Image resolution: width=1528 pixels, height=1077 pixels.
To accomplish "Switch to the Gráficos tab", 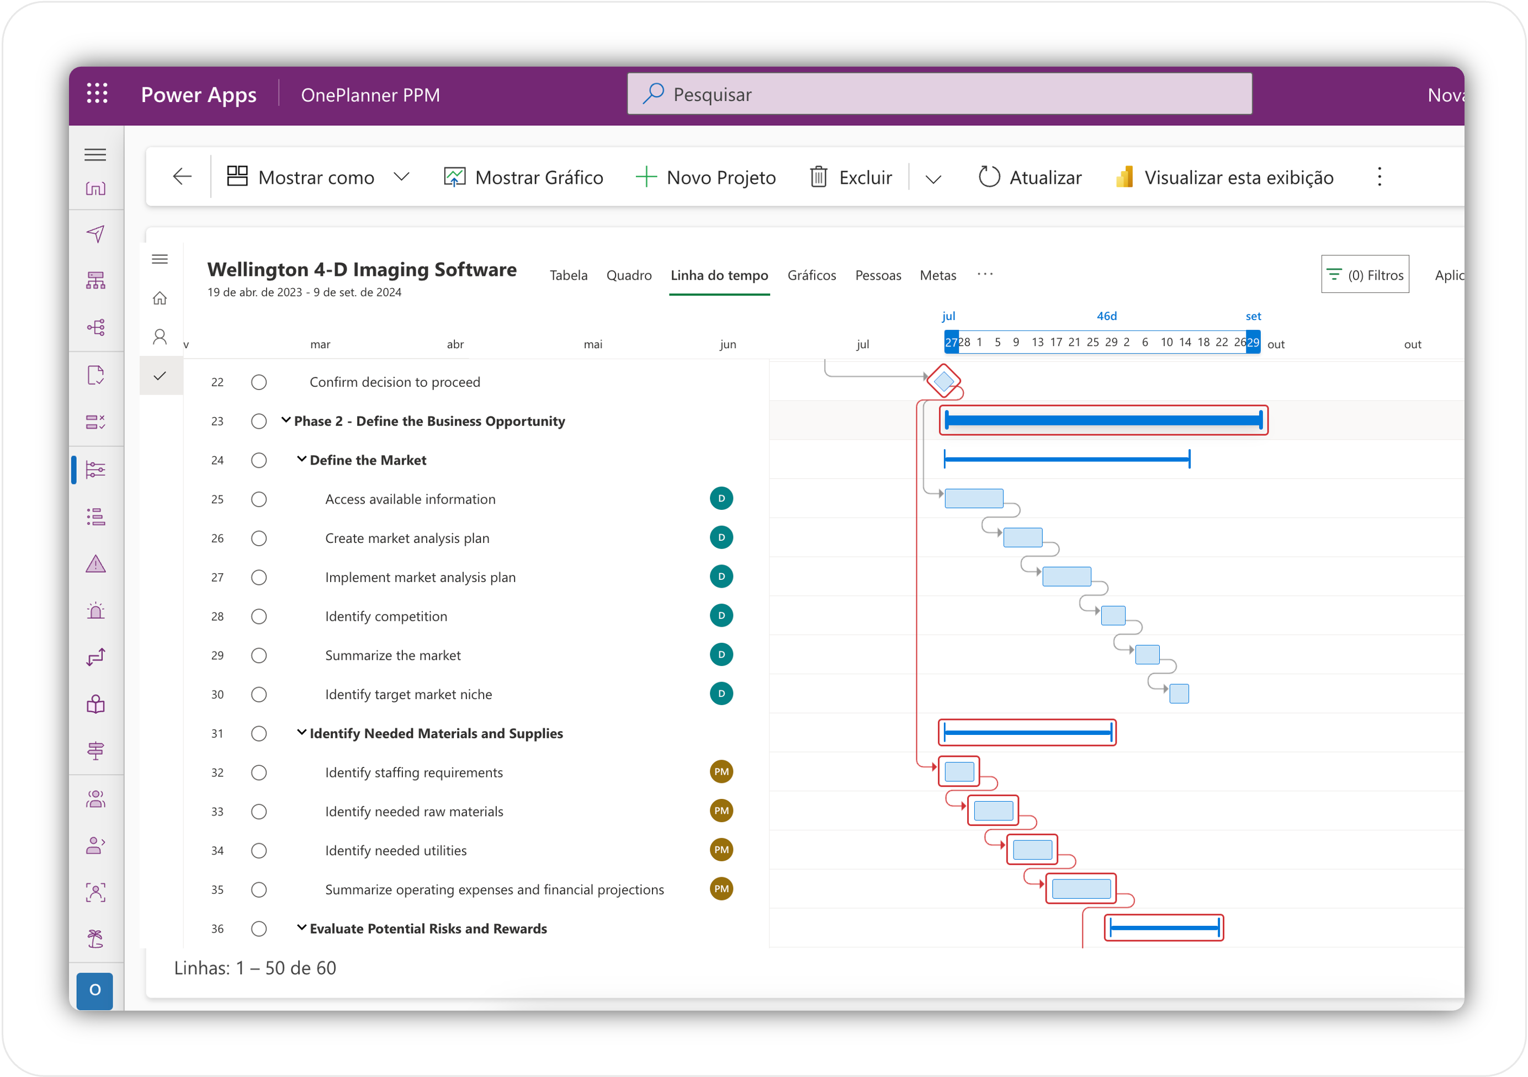I will coord(811,275).
